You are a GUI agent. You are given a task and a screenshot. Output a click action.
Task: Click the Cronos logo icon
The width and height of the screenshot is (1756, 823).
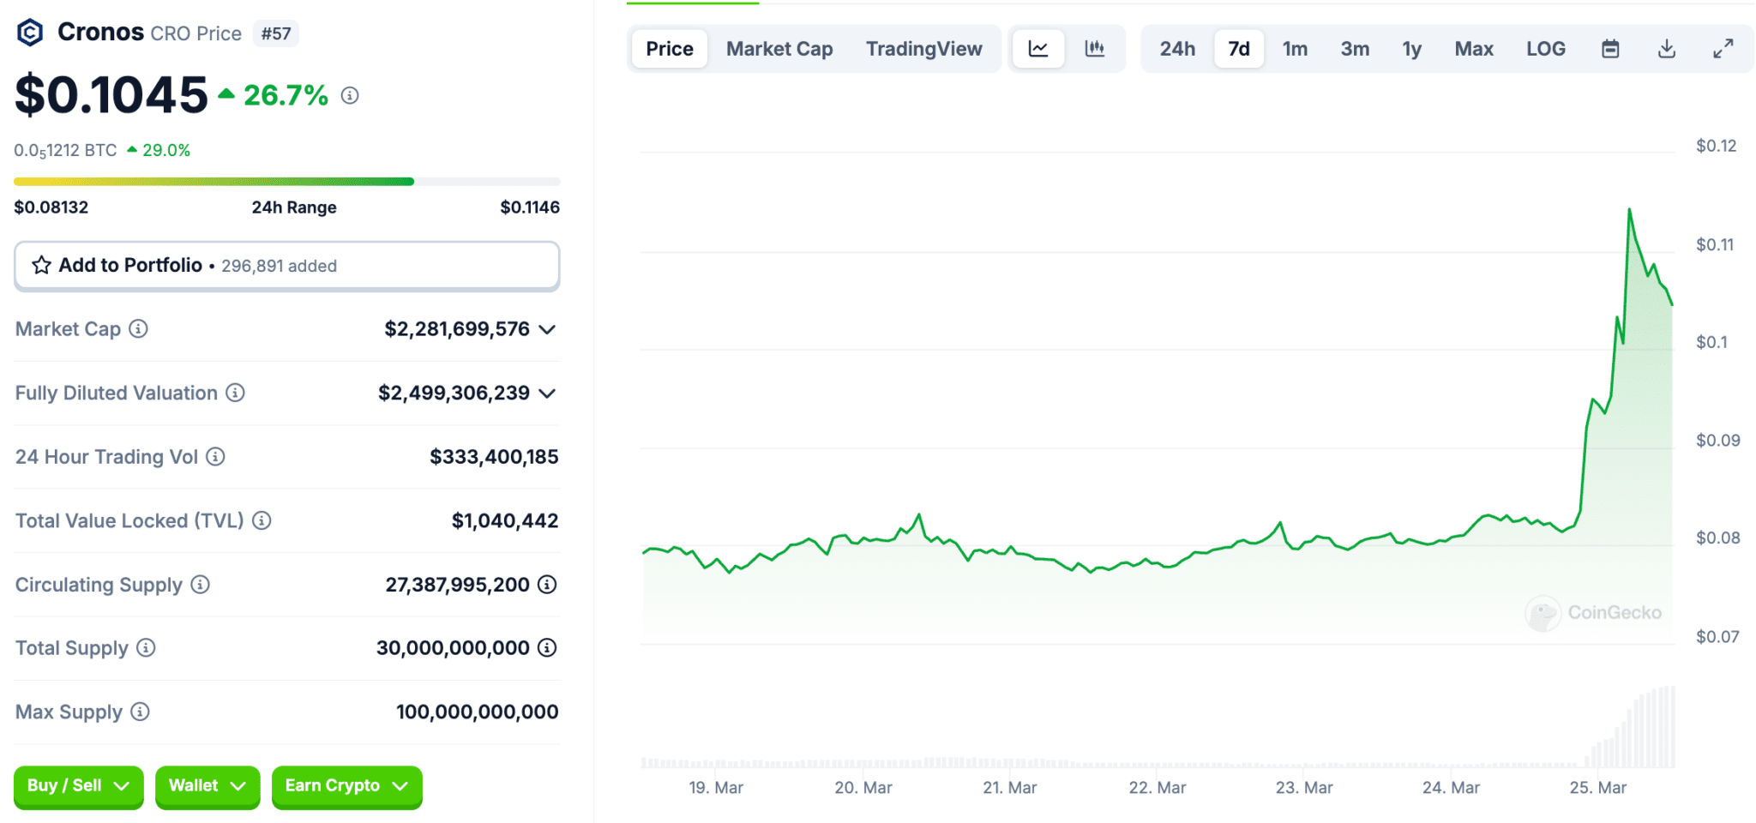30,33
